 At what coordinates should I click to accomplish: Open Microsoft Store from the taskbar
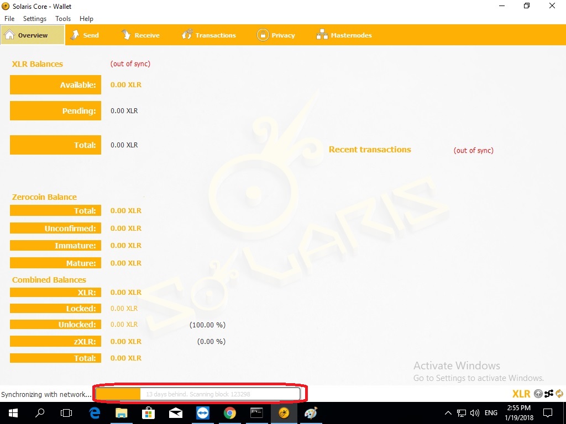click(x=148, y=413)
